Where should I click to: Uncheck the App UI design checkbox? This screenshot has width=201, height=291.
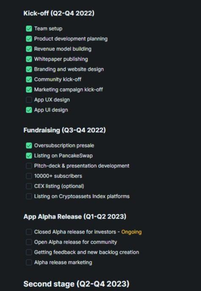pos(29,110)
